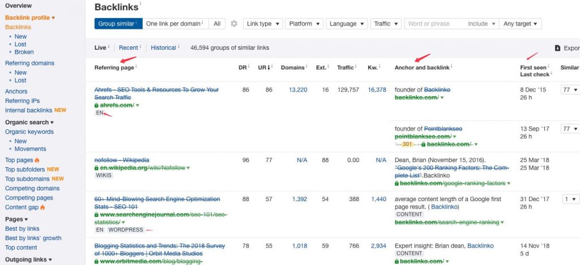Click the info icon beside First seen
Image resolution: width=580 pixels, height=265 pixels.
548,67
